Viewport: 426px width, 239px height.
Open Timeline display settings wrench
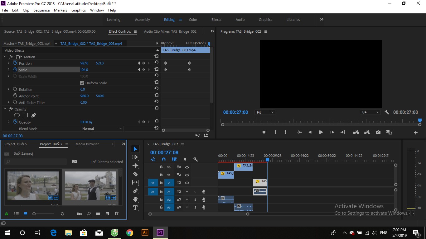(x=196, y=159)
